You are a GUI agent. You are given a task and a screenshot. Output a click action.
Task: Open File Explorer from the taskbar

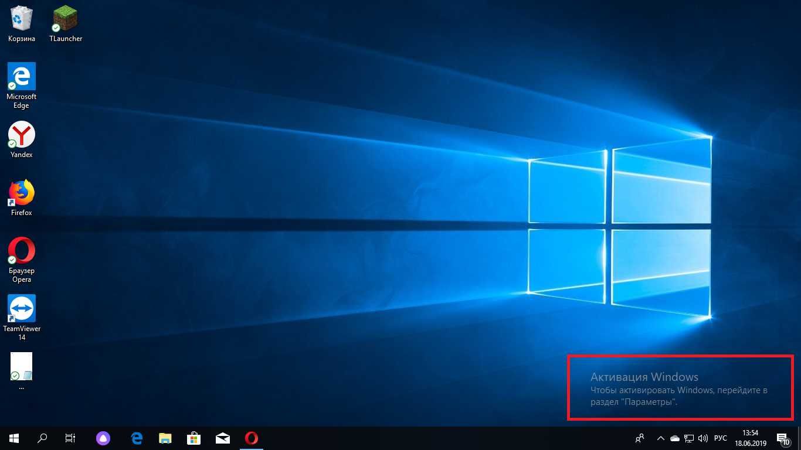165,438
